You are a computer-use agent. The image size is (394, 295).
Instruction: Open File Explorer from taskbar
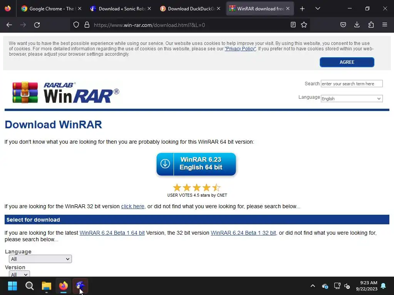[x=47, y=286]
